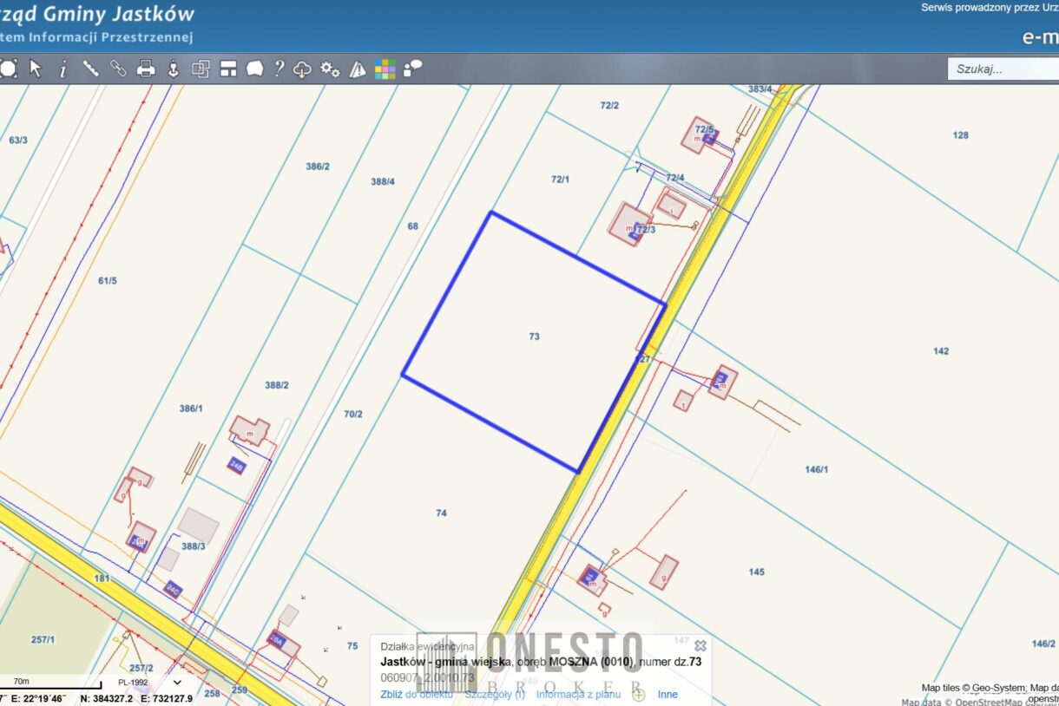Click the polygon shape selection tool
Viewport: 1059px width, 706px height.
pyautogui.click(x=254, y=69)
